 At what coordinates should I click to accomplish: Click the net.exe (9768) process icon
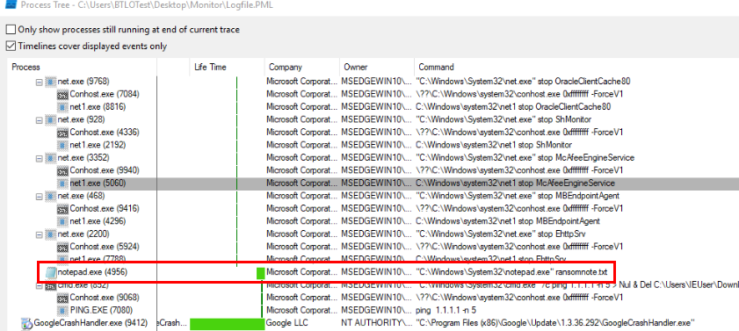tap(50, 82)
